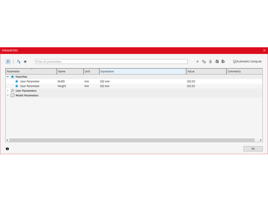Click the Name column header
The height and width of the screenshot is (201, 268).
point(70,72)
